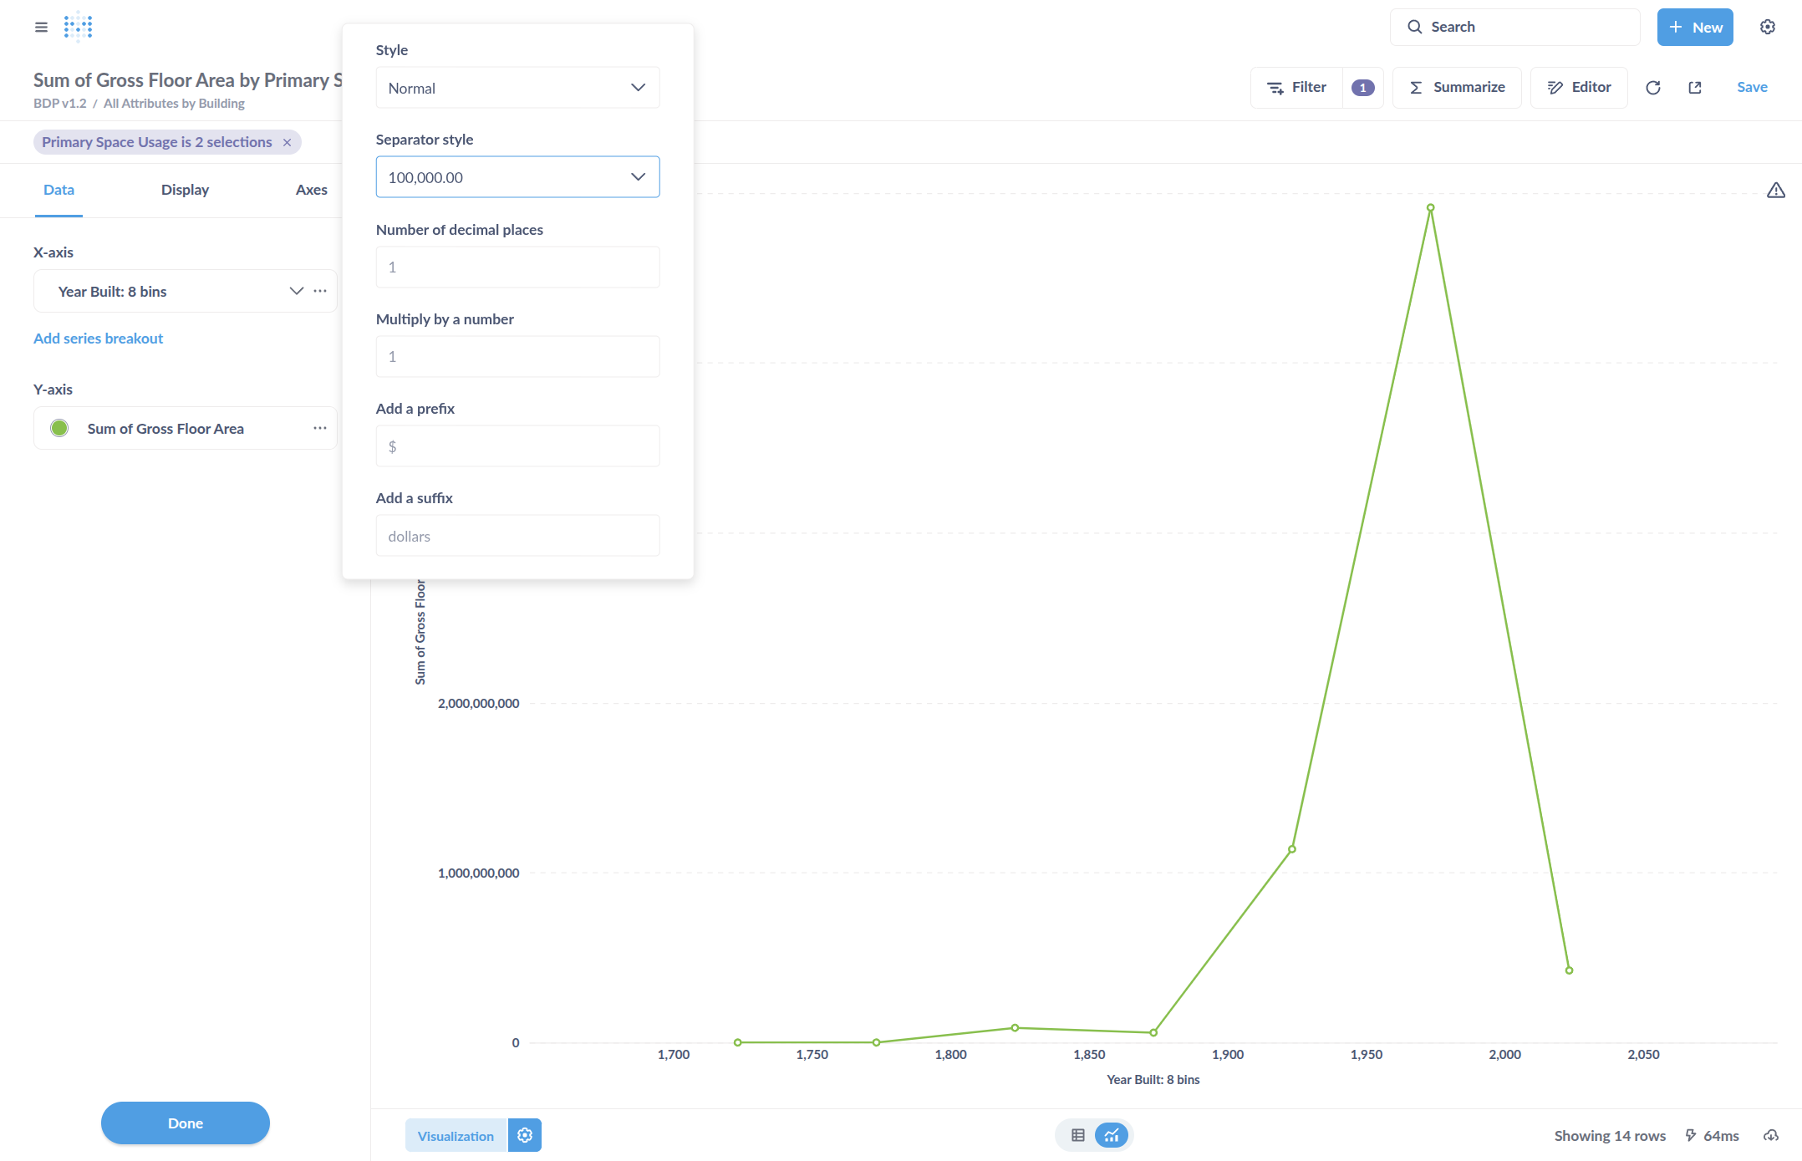Switch to the Display tab
This screenshot has height=1161, width=1802.
[185, 190]
